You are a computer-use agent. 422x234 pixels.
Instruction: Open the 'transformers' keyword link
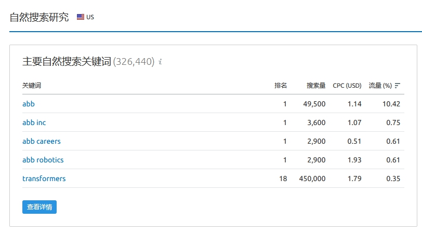[44, 178]
